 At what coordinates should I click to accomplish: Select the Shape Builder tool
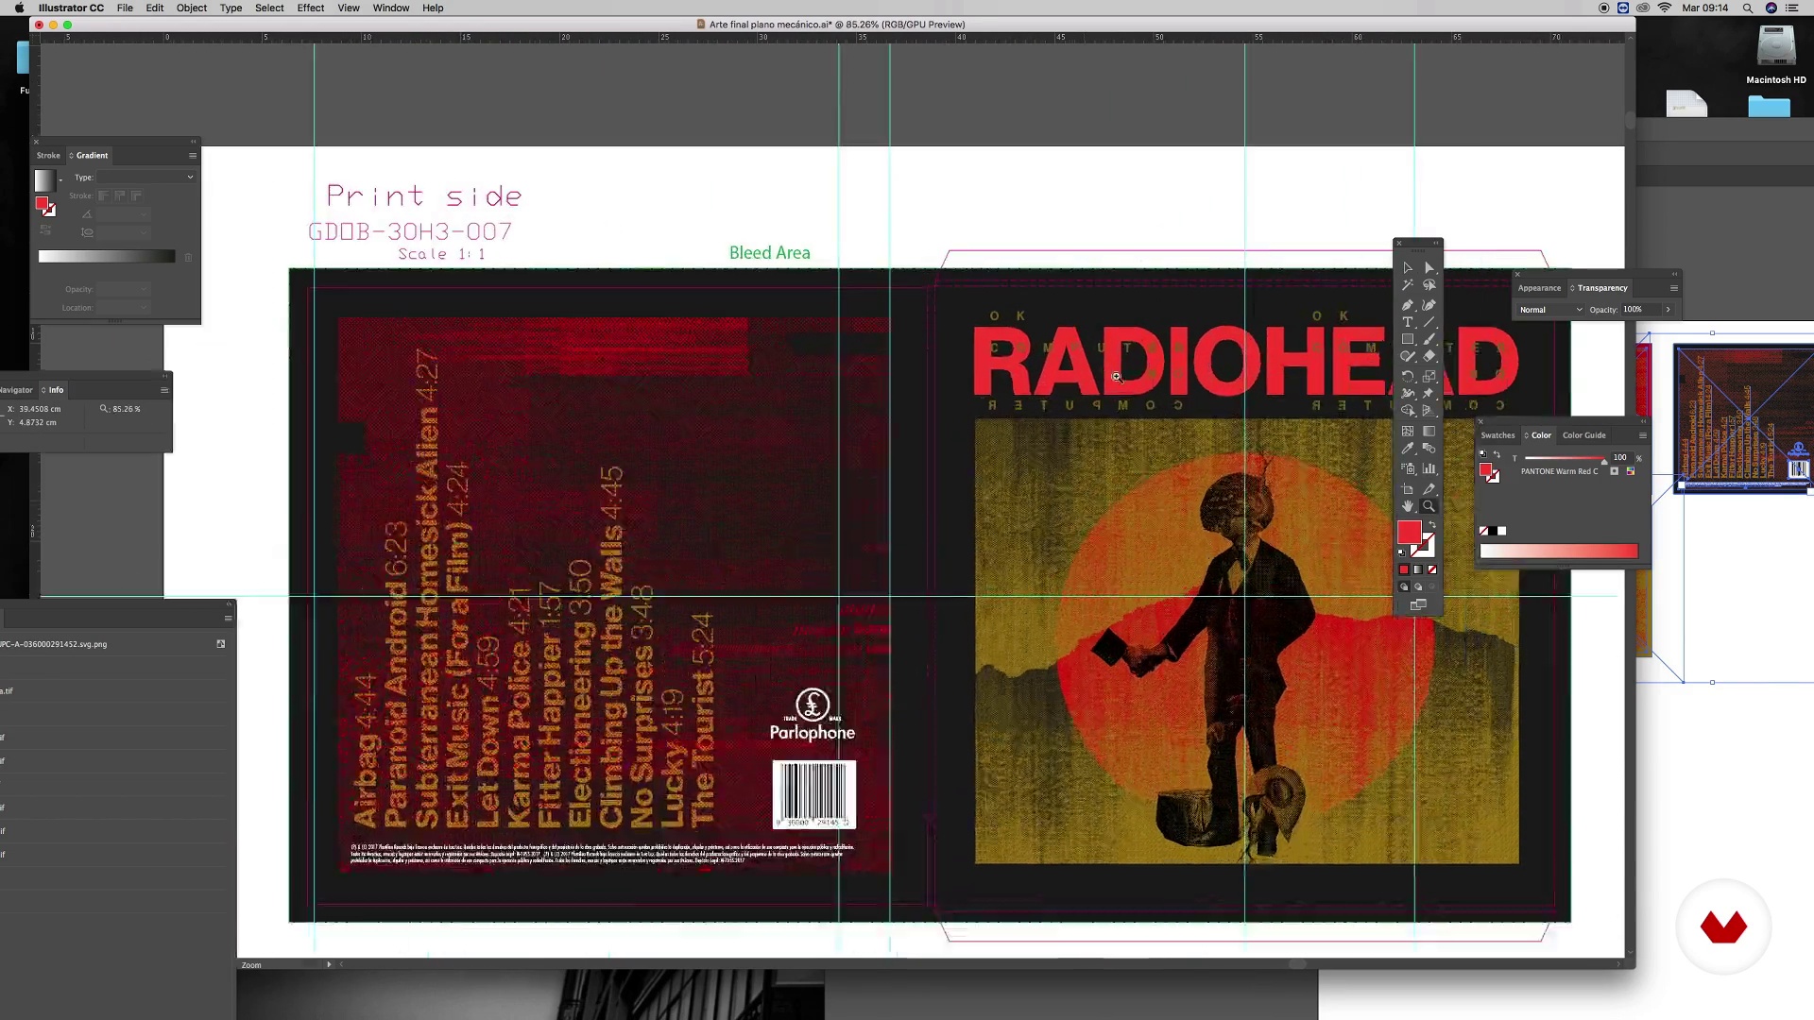pos(1408,411)
